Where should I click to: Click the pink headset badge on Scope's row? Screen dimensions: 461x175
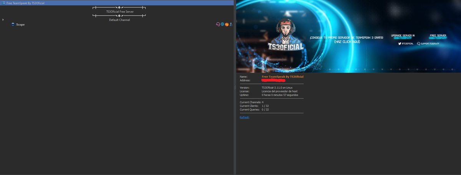coord(218,25)
